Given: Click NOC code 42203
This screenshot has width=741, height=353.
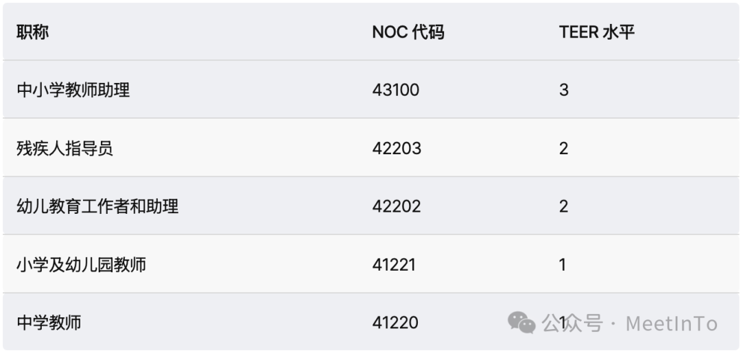Looking at the screenshot, I should coord(397,148).
